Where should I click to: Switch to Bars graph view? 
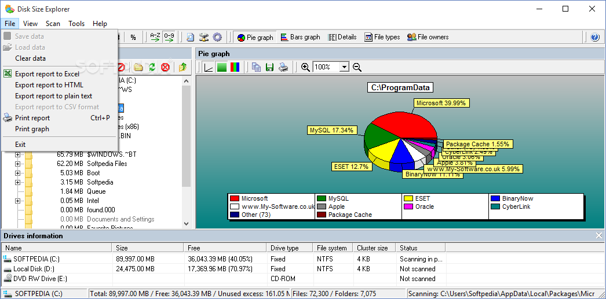coord(301,38)
